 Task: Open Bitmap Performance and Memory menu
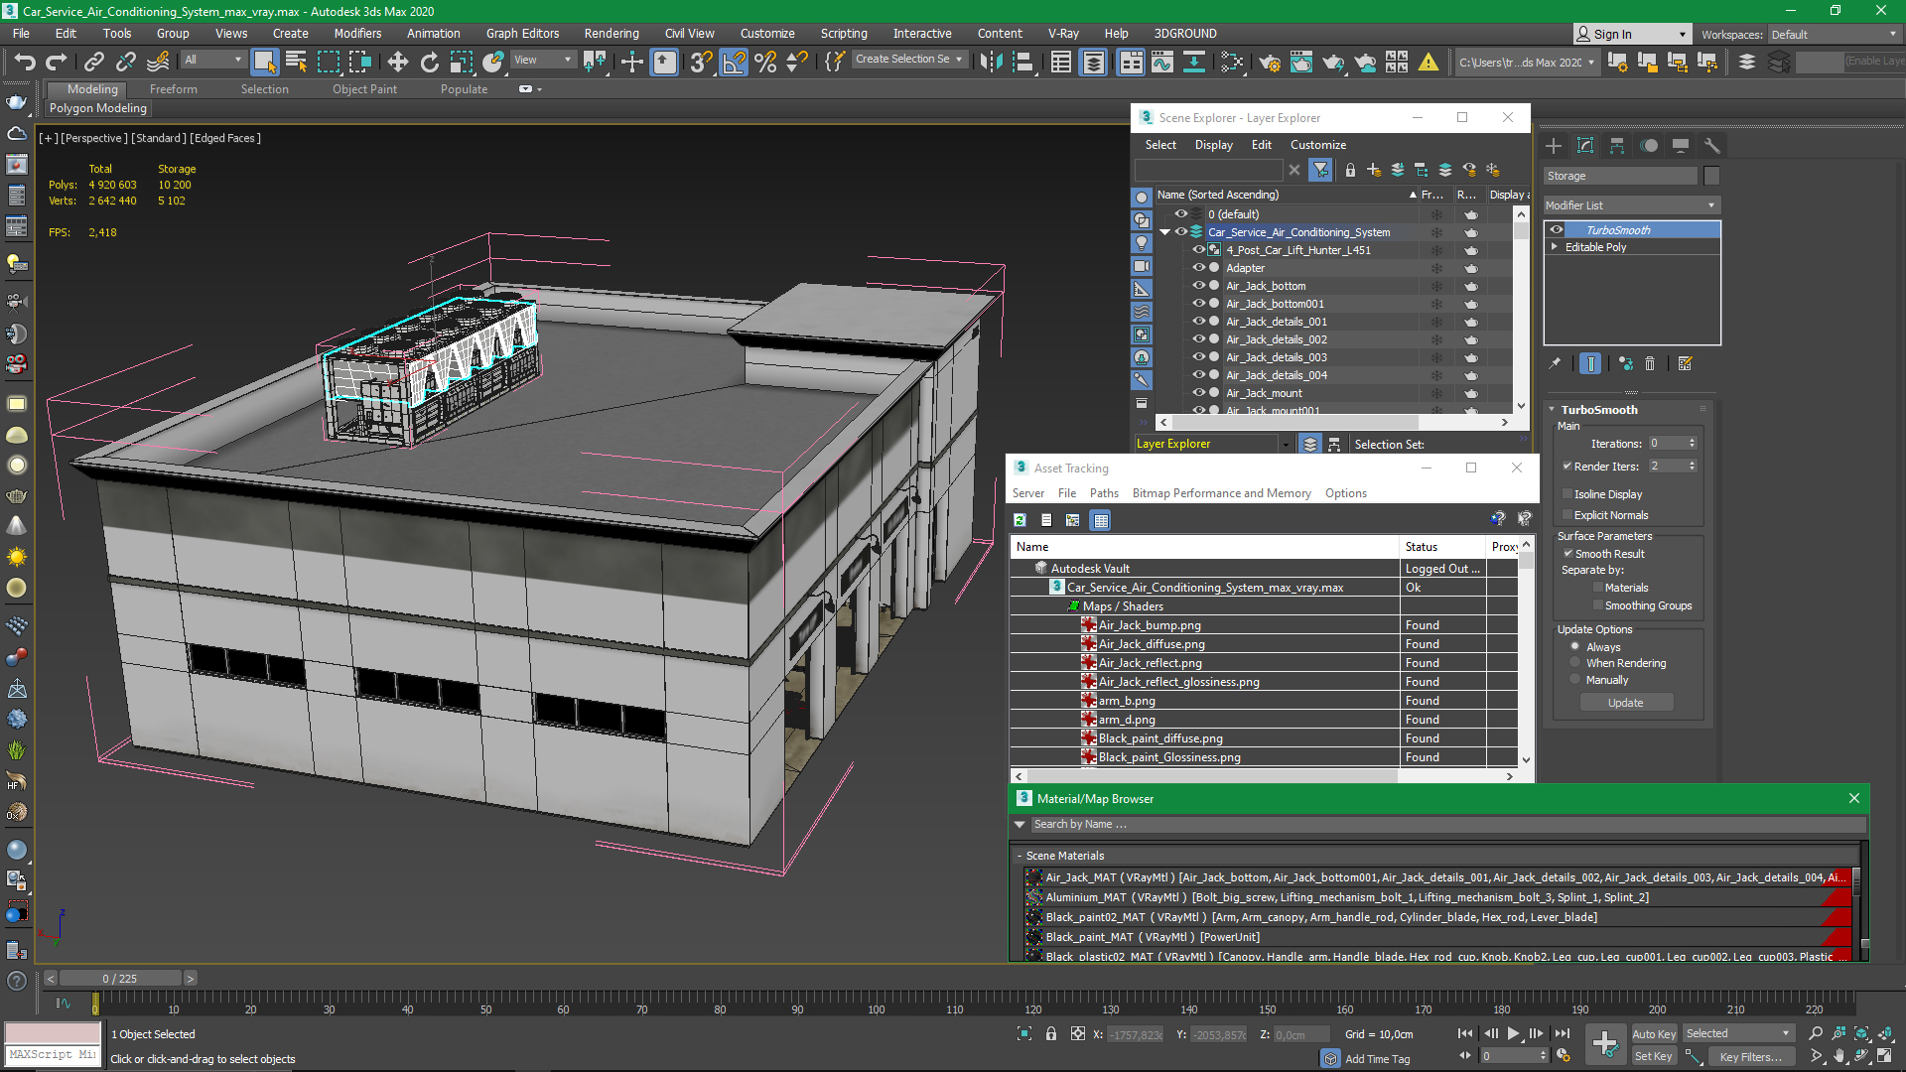(1221, 493)
